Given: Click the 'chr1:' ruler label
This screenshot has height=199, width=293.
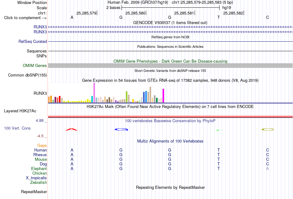Looking at the screenshot, I should point(43,13).
